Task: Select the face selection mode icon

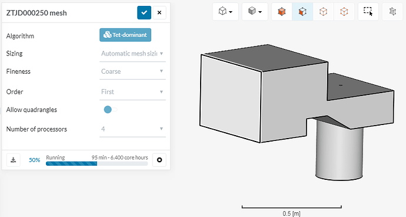Action: 302,11
